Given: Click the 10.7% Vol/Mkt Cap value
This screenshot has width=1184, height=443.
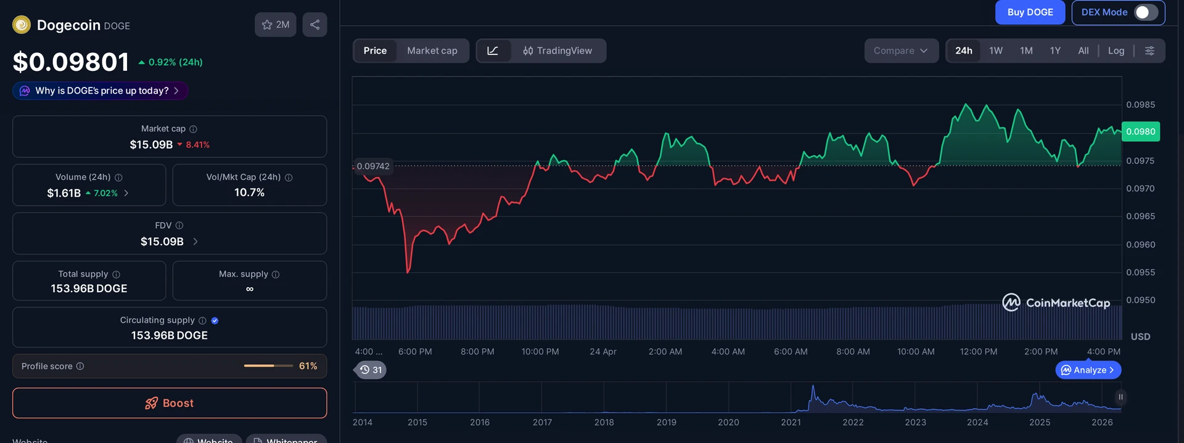Looking at the screenshot, I should (x=250, y=193).
